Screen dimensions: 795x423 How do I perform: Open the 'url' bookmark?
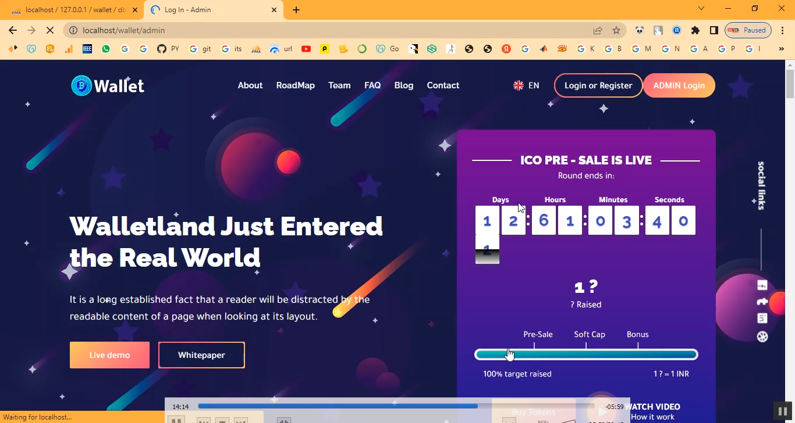coord(281,49)
